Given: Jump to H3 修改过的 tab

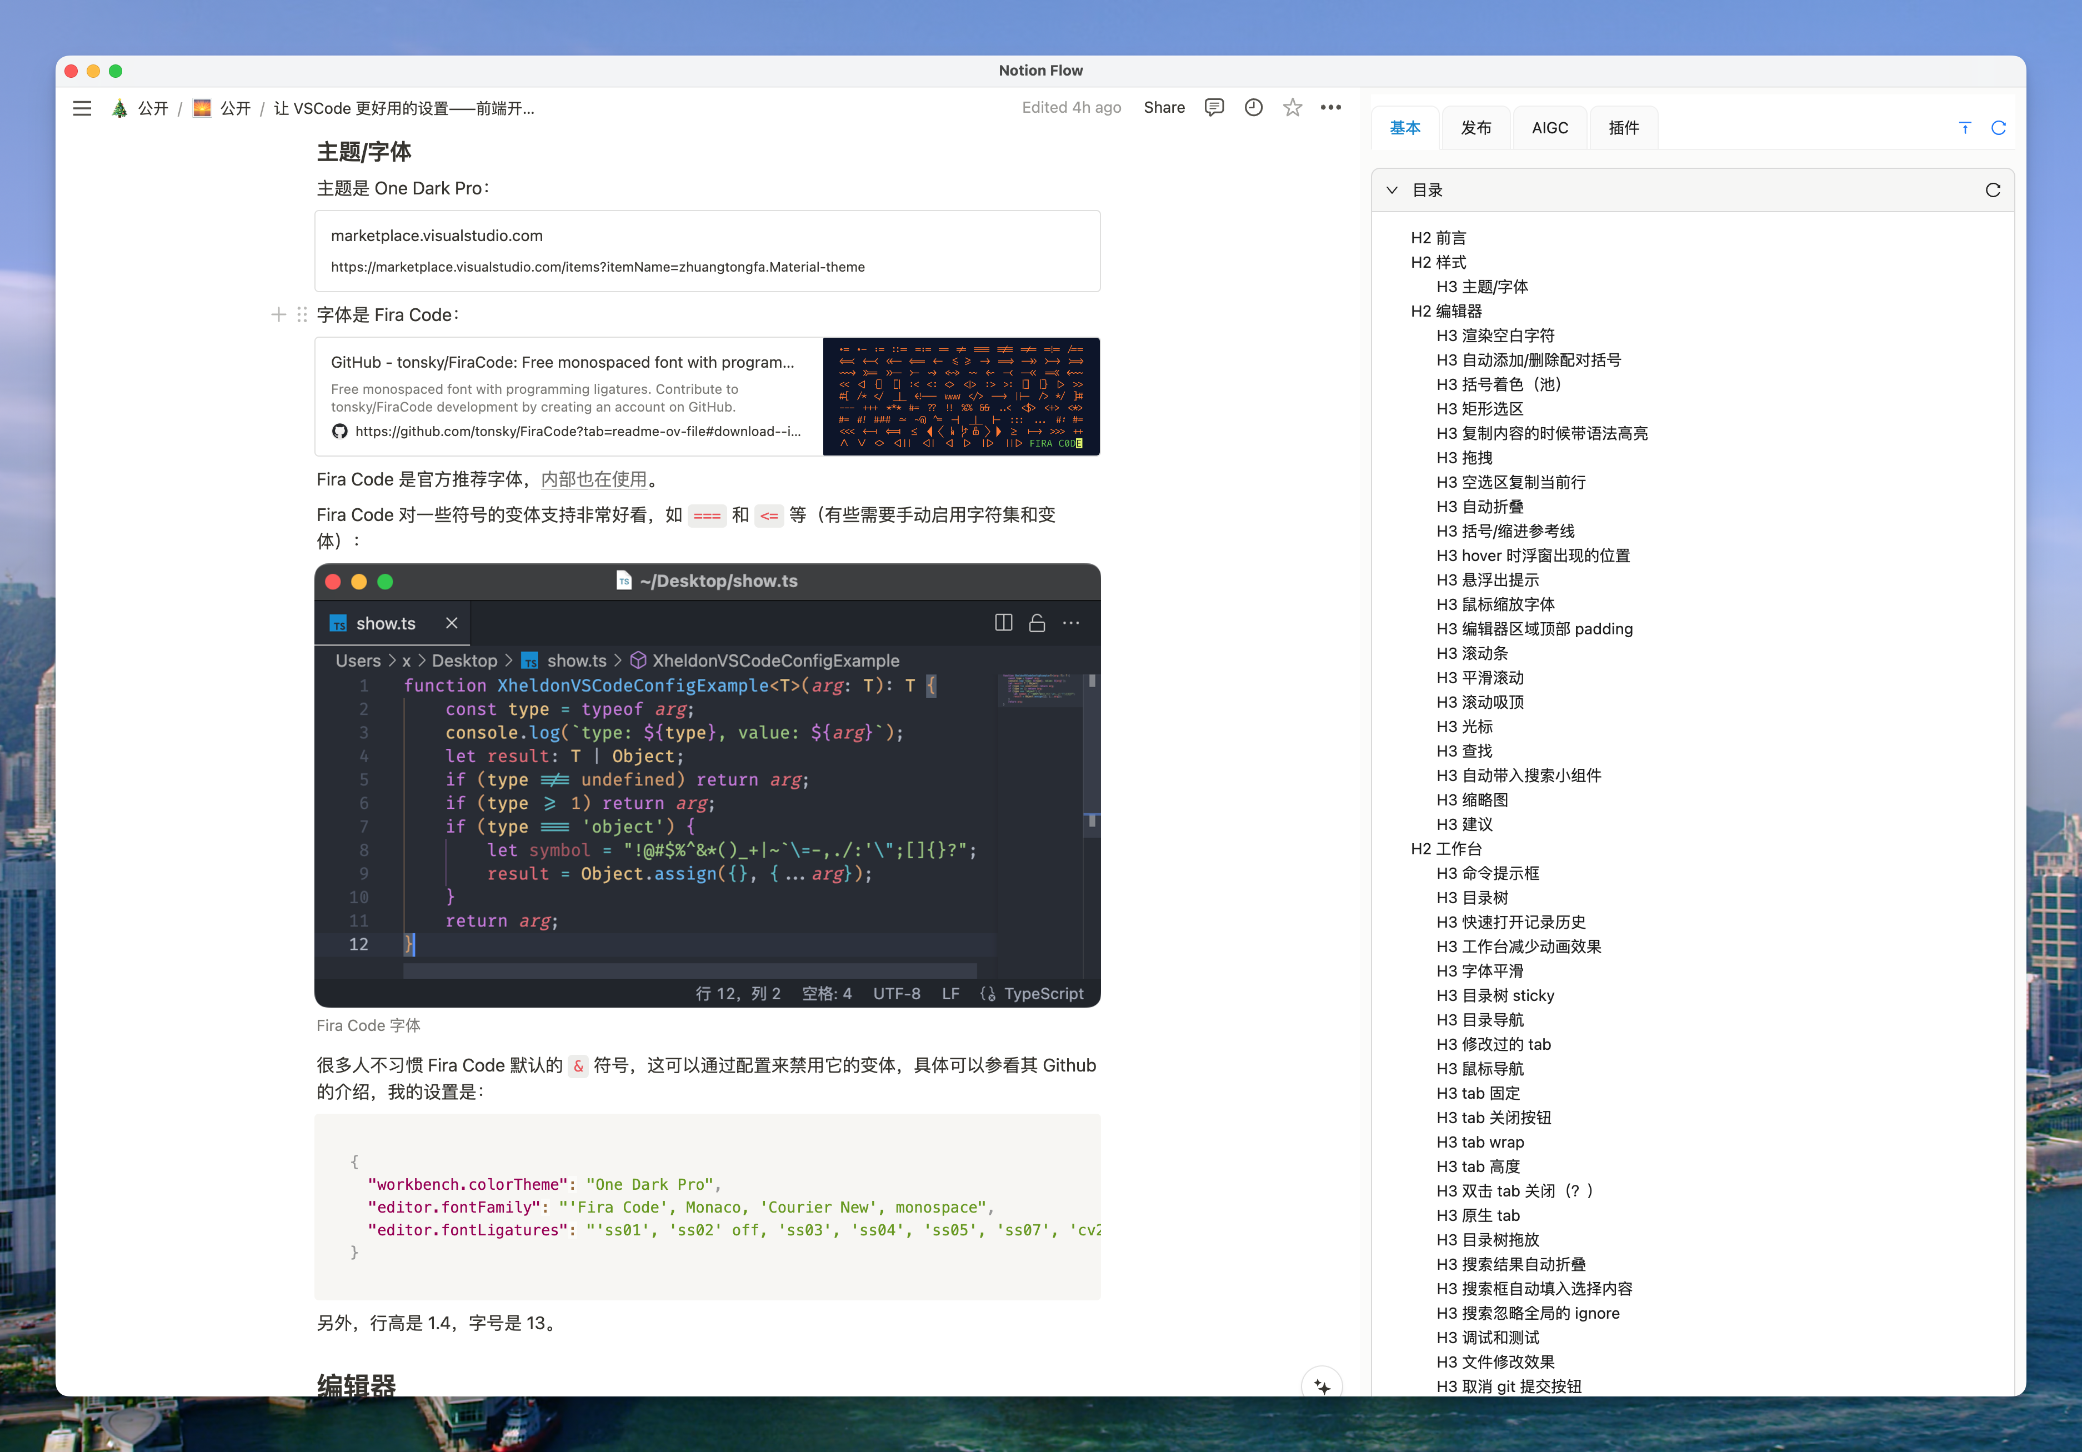Looking at the screenshot, I should tap(1494, 1045).
